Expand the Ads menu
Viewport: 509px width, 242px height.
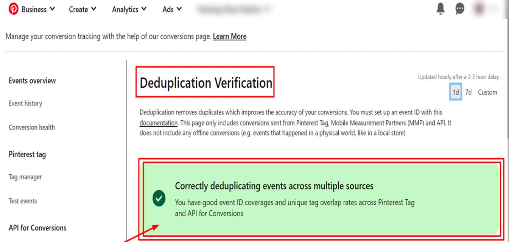click(172, 9)
